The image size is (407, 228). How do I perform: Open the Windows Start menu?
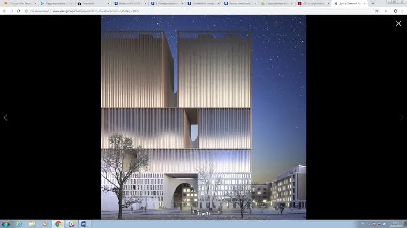tap(5, 224)
